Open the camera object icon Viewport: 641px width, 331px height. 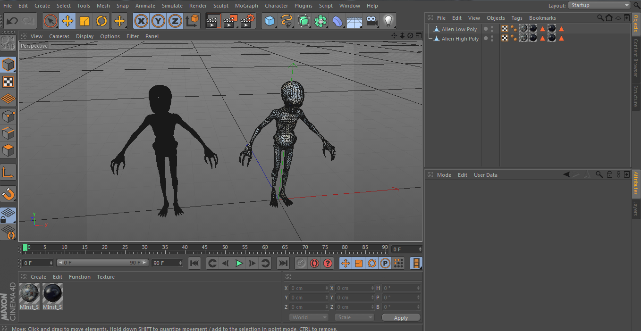[372, 21]
